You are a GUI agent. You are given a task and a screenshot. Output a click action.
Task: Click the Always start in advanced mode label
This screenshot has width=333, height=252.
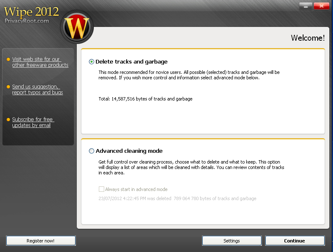click(136, 189)
